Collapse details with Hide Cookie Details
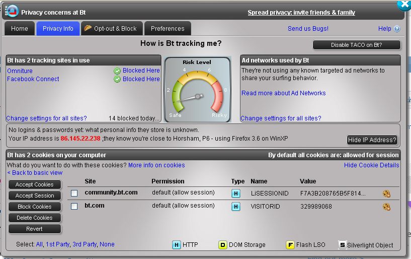This screenshot has width=411, height=259. click(371, 165)
